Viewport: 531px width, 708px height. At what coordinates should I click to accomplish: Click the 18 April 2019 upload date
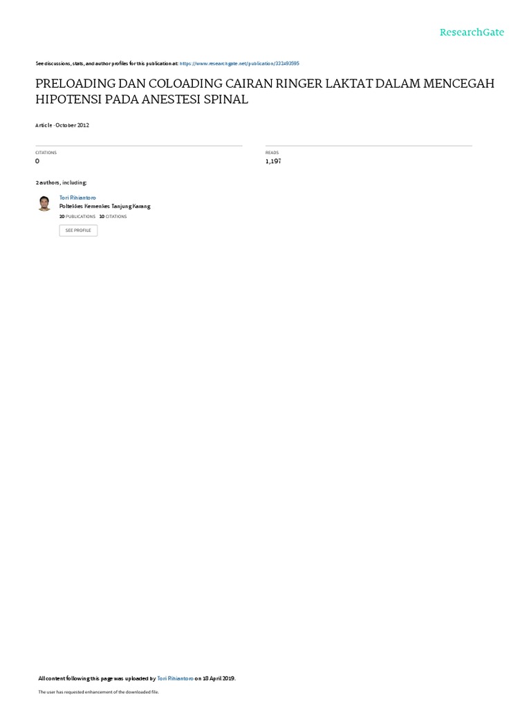pos(219,678)
